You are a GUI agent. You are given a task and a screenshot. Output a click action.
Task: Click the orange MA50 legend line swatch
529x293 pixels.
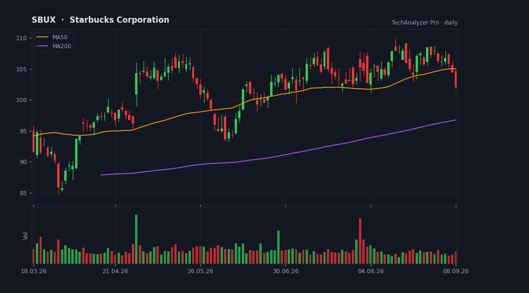tap(42, 37)
